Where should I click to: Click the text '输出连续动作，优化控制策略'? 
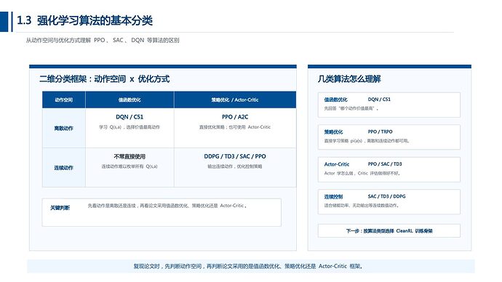(235, 166)
